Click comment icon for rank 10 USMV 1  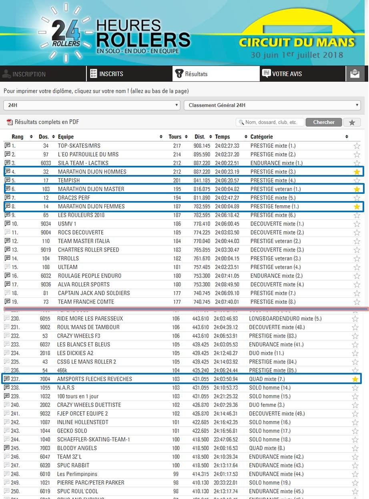[7, 223]
